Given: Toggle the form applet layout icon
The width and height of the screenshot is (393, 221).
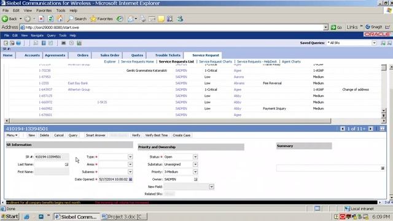Looking at the screenshot, I should pyautogui.click(x=382, y=128).
